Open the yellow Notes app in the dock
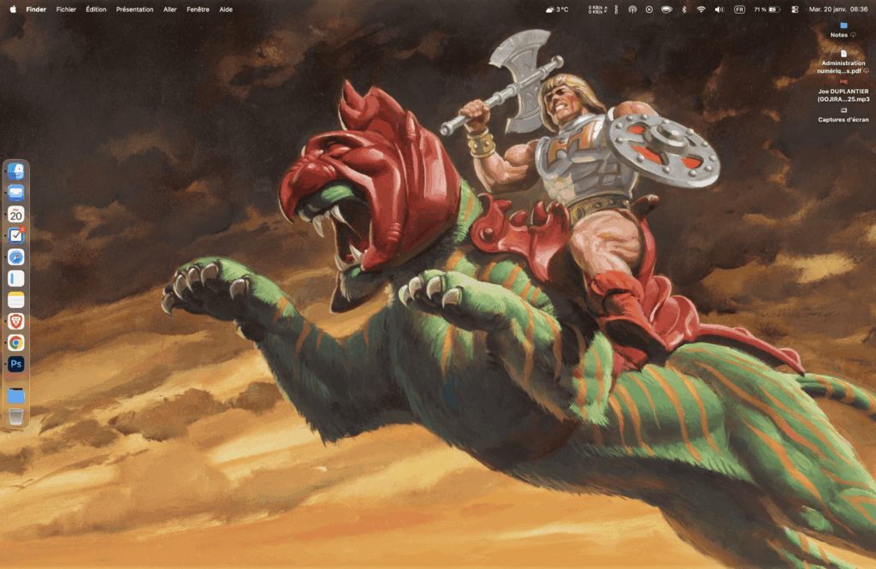The image size is (876, 569). (16, 299)
